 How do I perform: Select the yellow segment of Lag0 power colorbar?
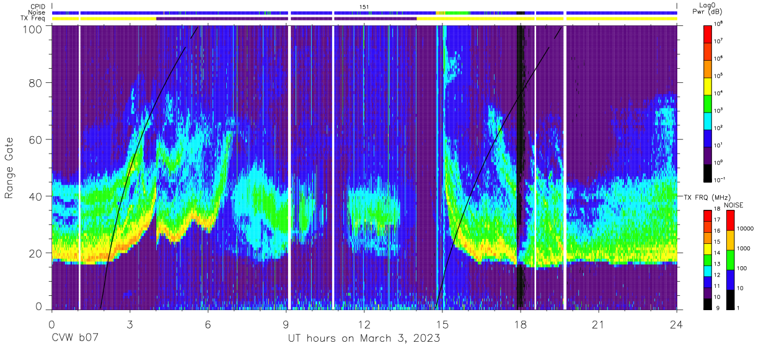(x=708, y=85)
